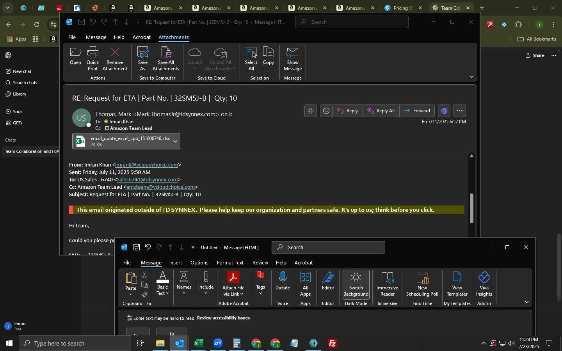Undo in the Untitled message title bar
This screenshot has width=562, height=351.
tap(148, 247)
